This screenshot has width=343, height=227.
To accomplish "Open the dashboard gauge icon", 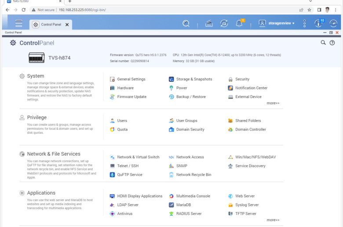I will click(x=333, y=23).
